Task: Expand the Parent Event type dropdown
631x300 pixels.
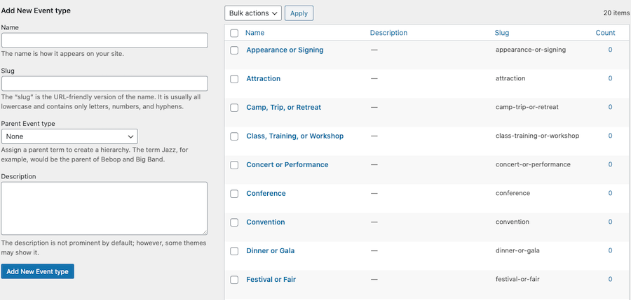Action: coord(69,136)
